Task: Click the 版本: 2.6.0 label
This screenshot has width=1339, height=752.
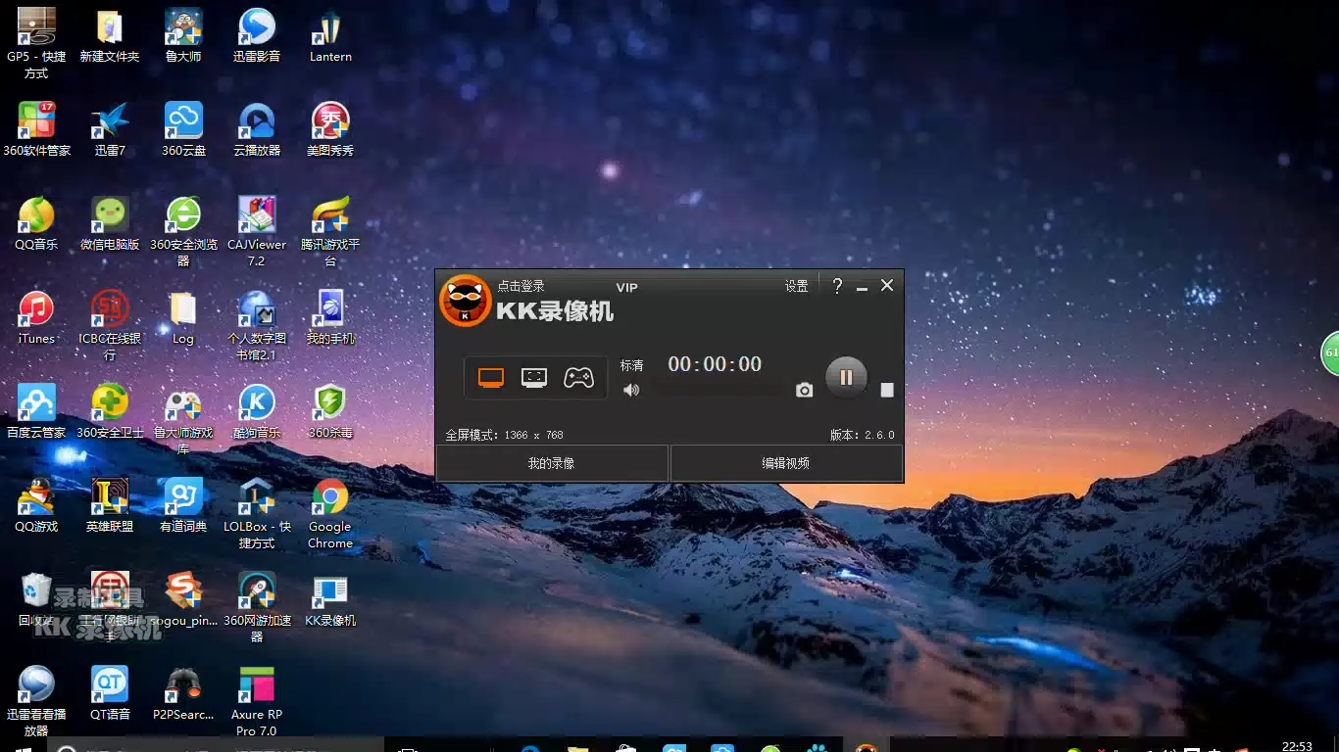Action: (863, 435)
